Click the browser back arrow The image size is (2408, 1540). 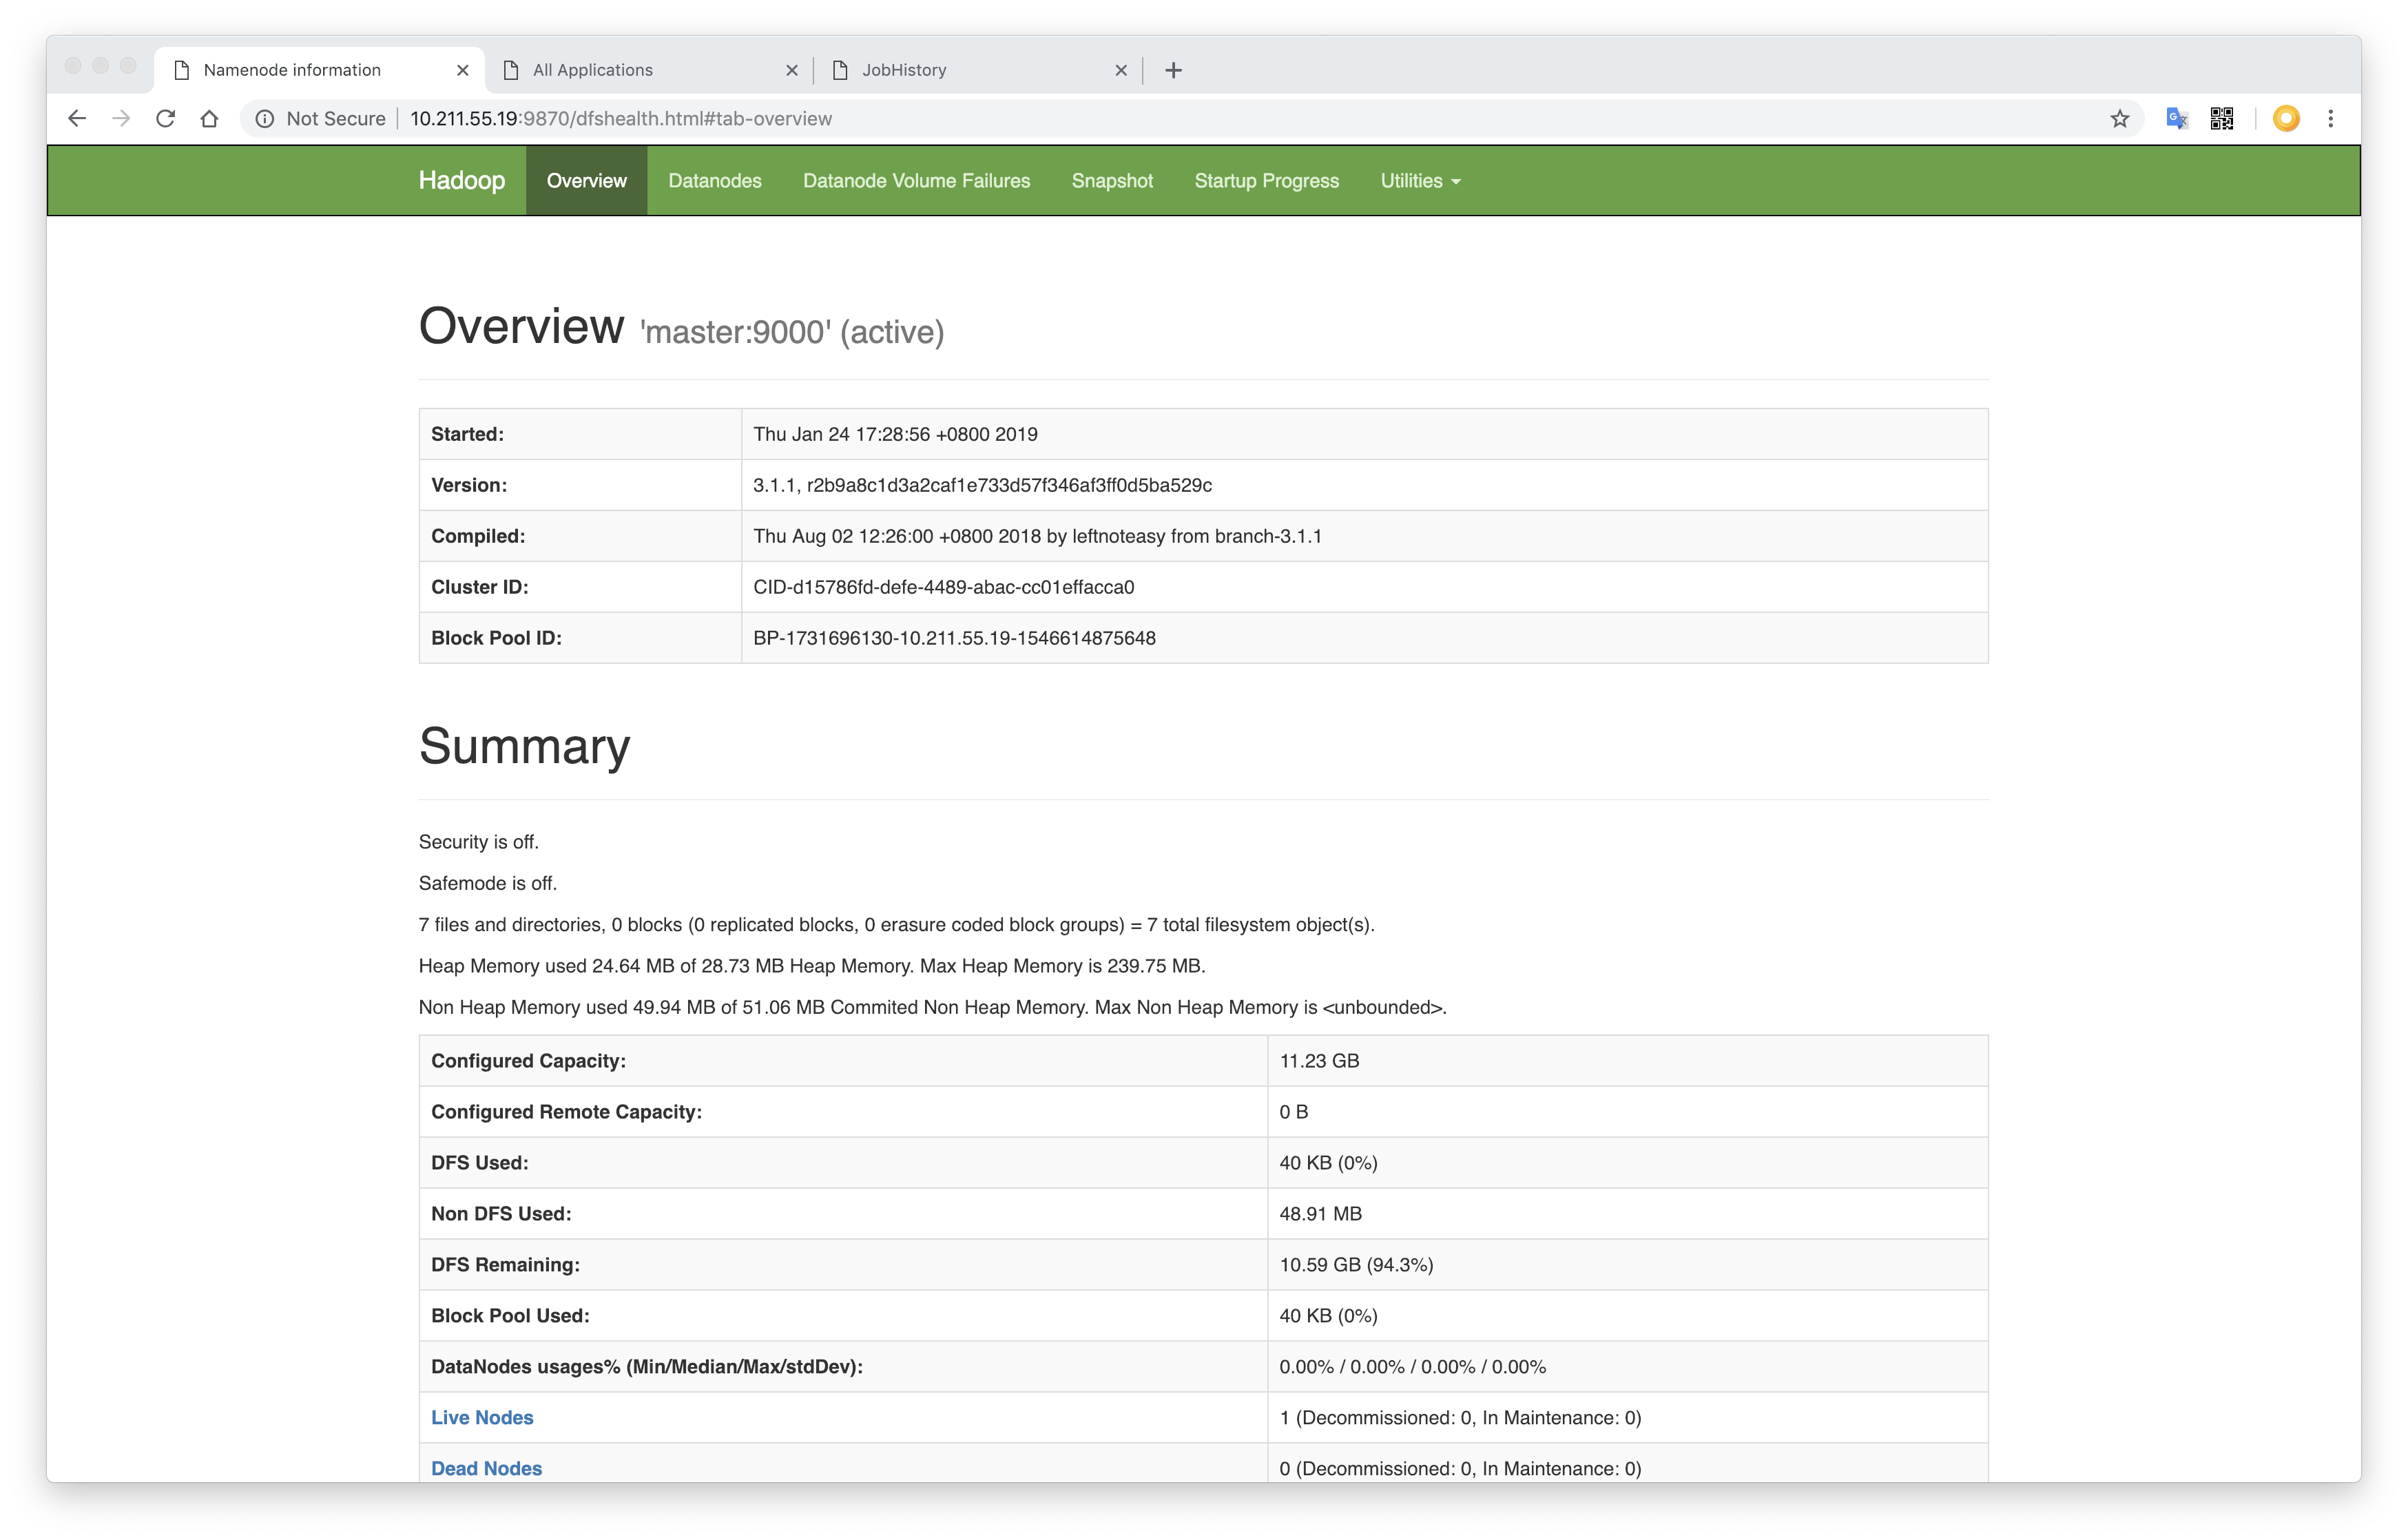77,119
